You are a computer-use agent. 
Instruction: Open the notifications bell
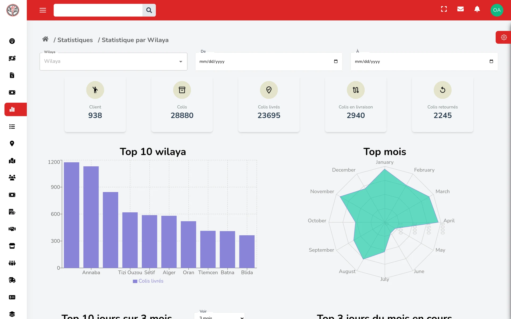477,9
